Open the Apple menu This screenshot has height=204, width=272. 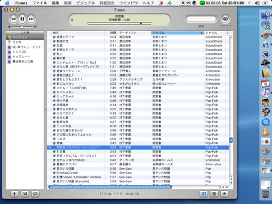[x=8, y=3]
